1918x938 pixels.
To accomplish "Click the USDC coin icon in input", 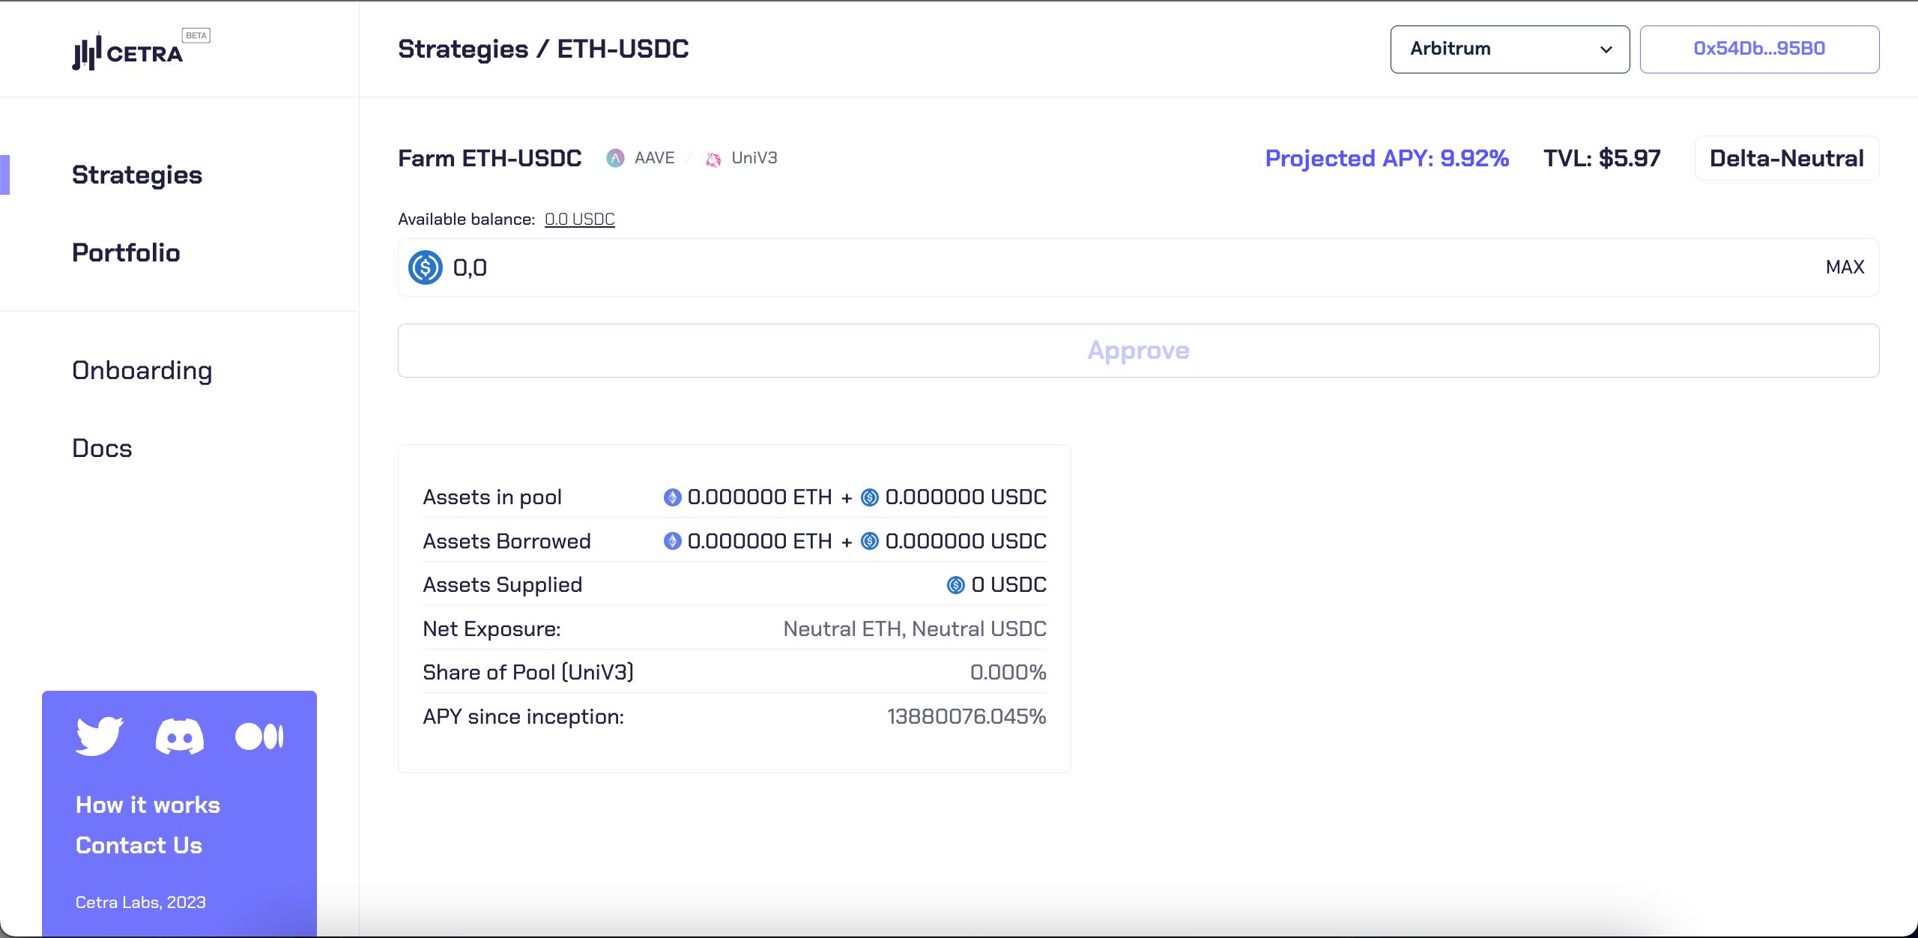I will (426, 267).
